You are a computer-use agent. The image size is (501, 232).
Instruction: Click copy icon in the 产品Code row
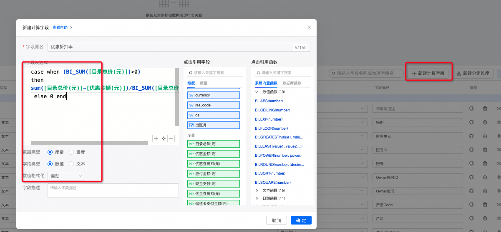coord(471,205)
